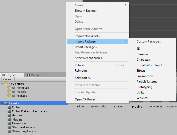Select All Models search icon

(9, 92)
